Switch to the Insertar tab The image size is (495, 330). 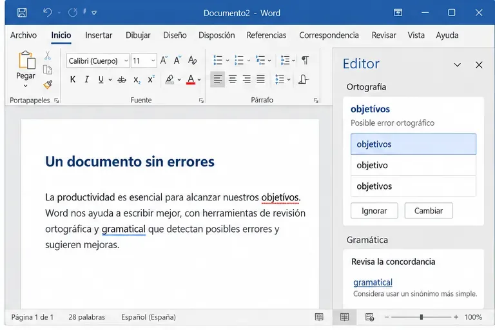[99, 35]
